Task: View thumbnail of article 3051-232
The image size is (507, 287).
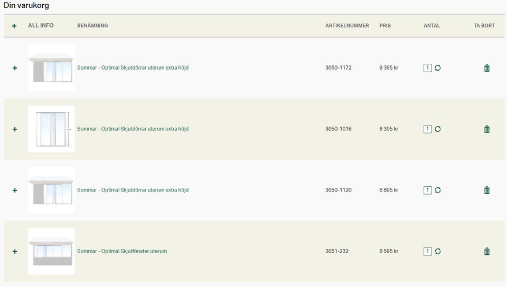Action: (x=51, y=251)
